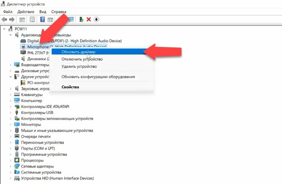Choose Отключить устройство in context menu
The height and width of the screenshot is (184, 282).
click(x=102, y=59)
